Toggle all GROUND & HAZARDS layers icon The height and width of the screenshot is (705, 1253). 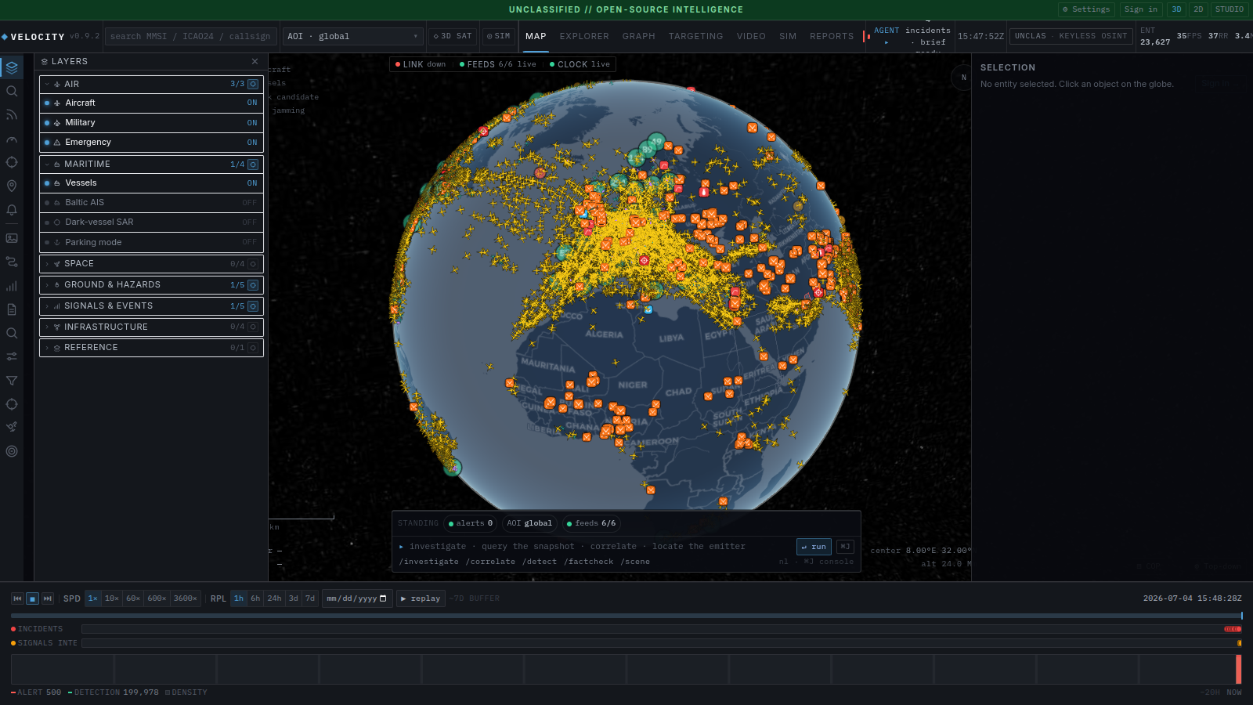[x=253, y=285]
